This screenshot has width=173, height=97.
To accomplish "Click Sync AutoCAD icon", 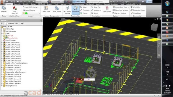I will pos(15,10).
